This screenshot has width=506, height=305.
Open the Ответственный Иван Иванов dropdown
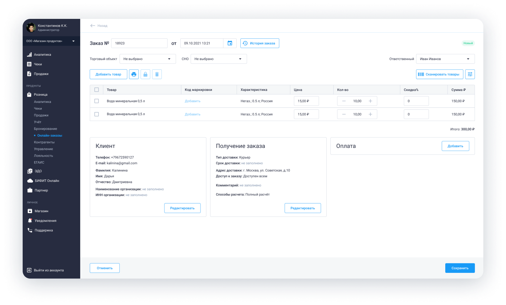(445, 59)
